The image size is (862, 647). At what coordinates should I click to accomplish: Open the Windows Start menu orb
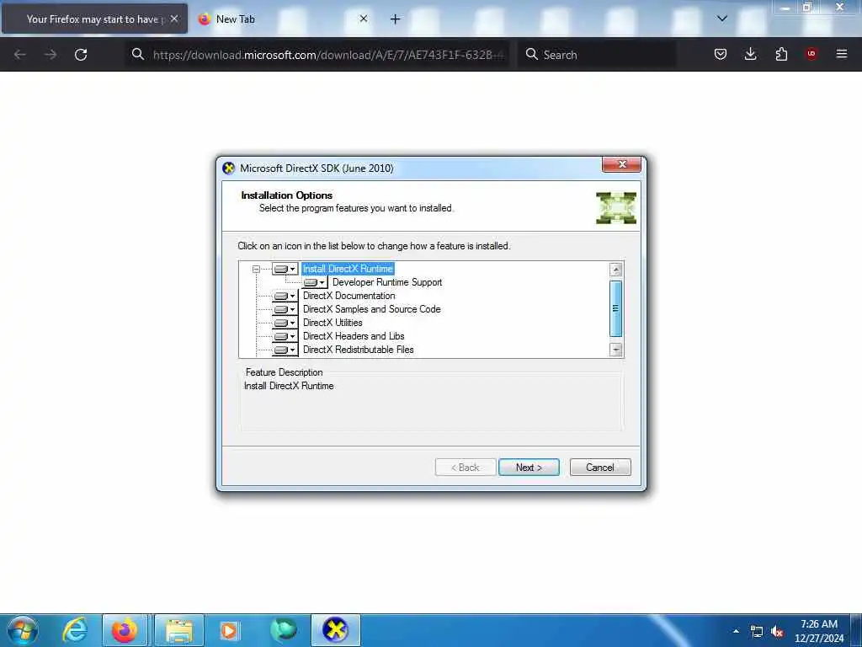[x=23, y=630]
